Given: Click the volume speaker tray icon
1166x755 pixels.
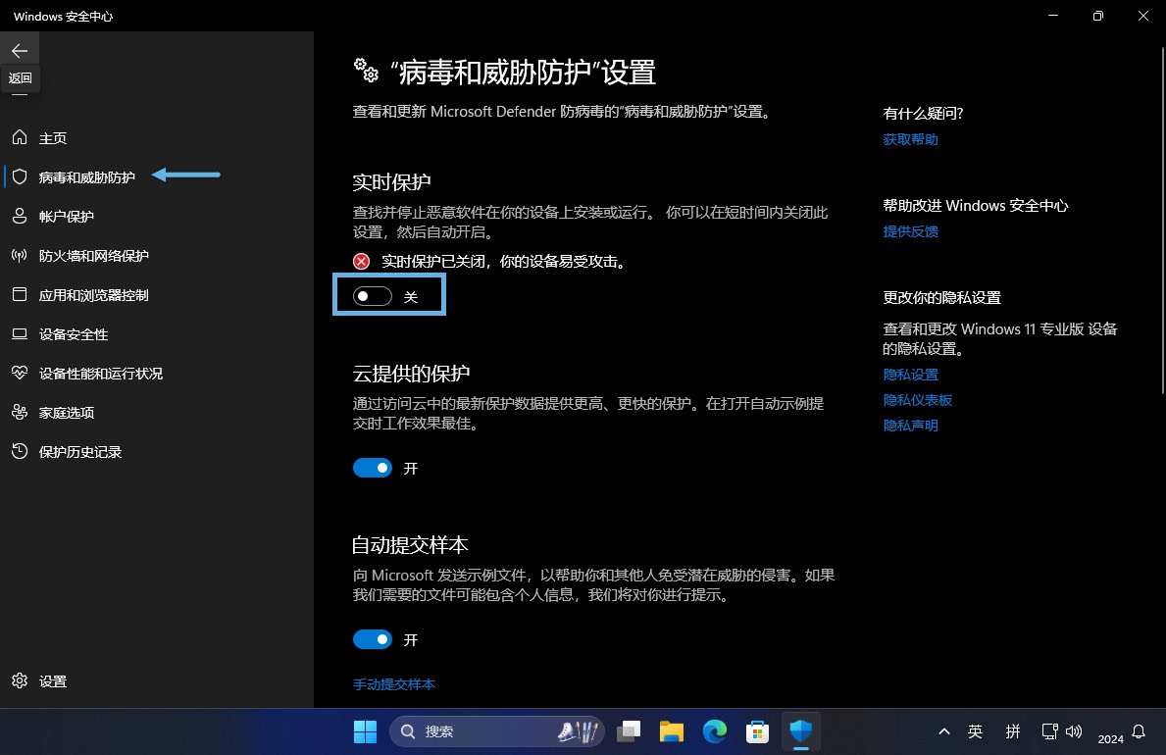Looking at the screenshot, I should point(1074,731).
